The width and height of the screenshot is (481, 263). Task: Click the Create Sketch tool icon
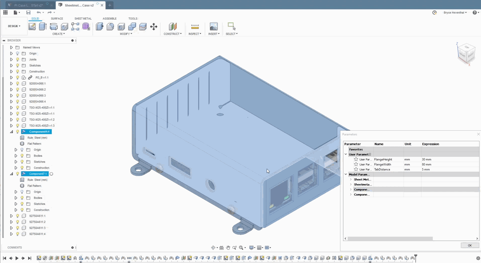pyautogui.click(x=32, y=26)
